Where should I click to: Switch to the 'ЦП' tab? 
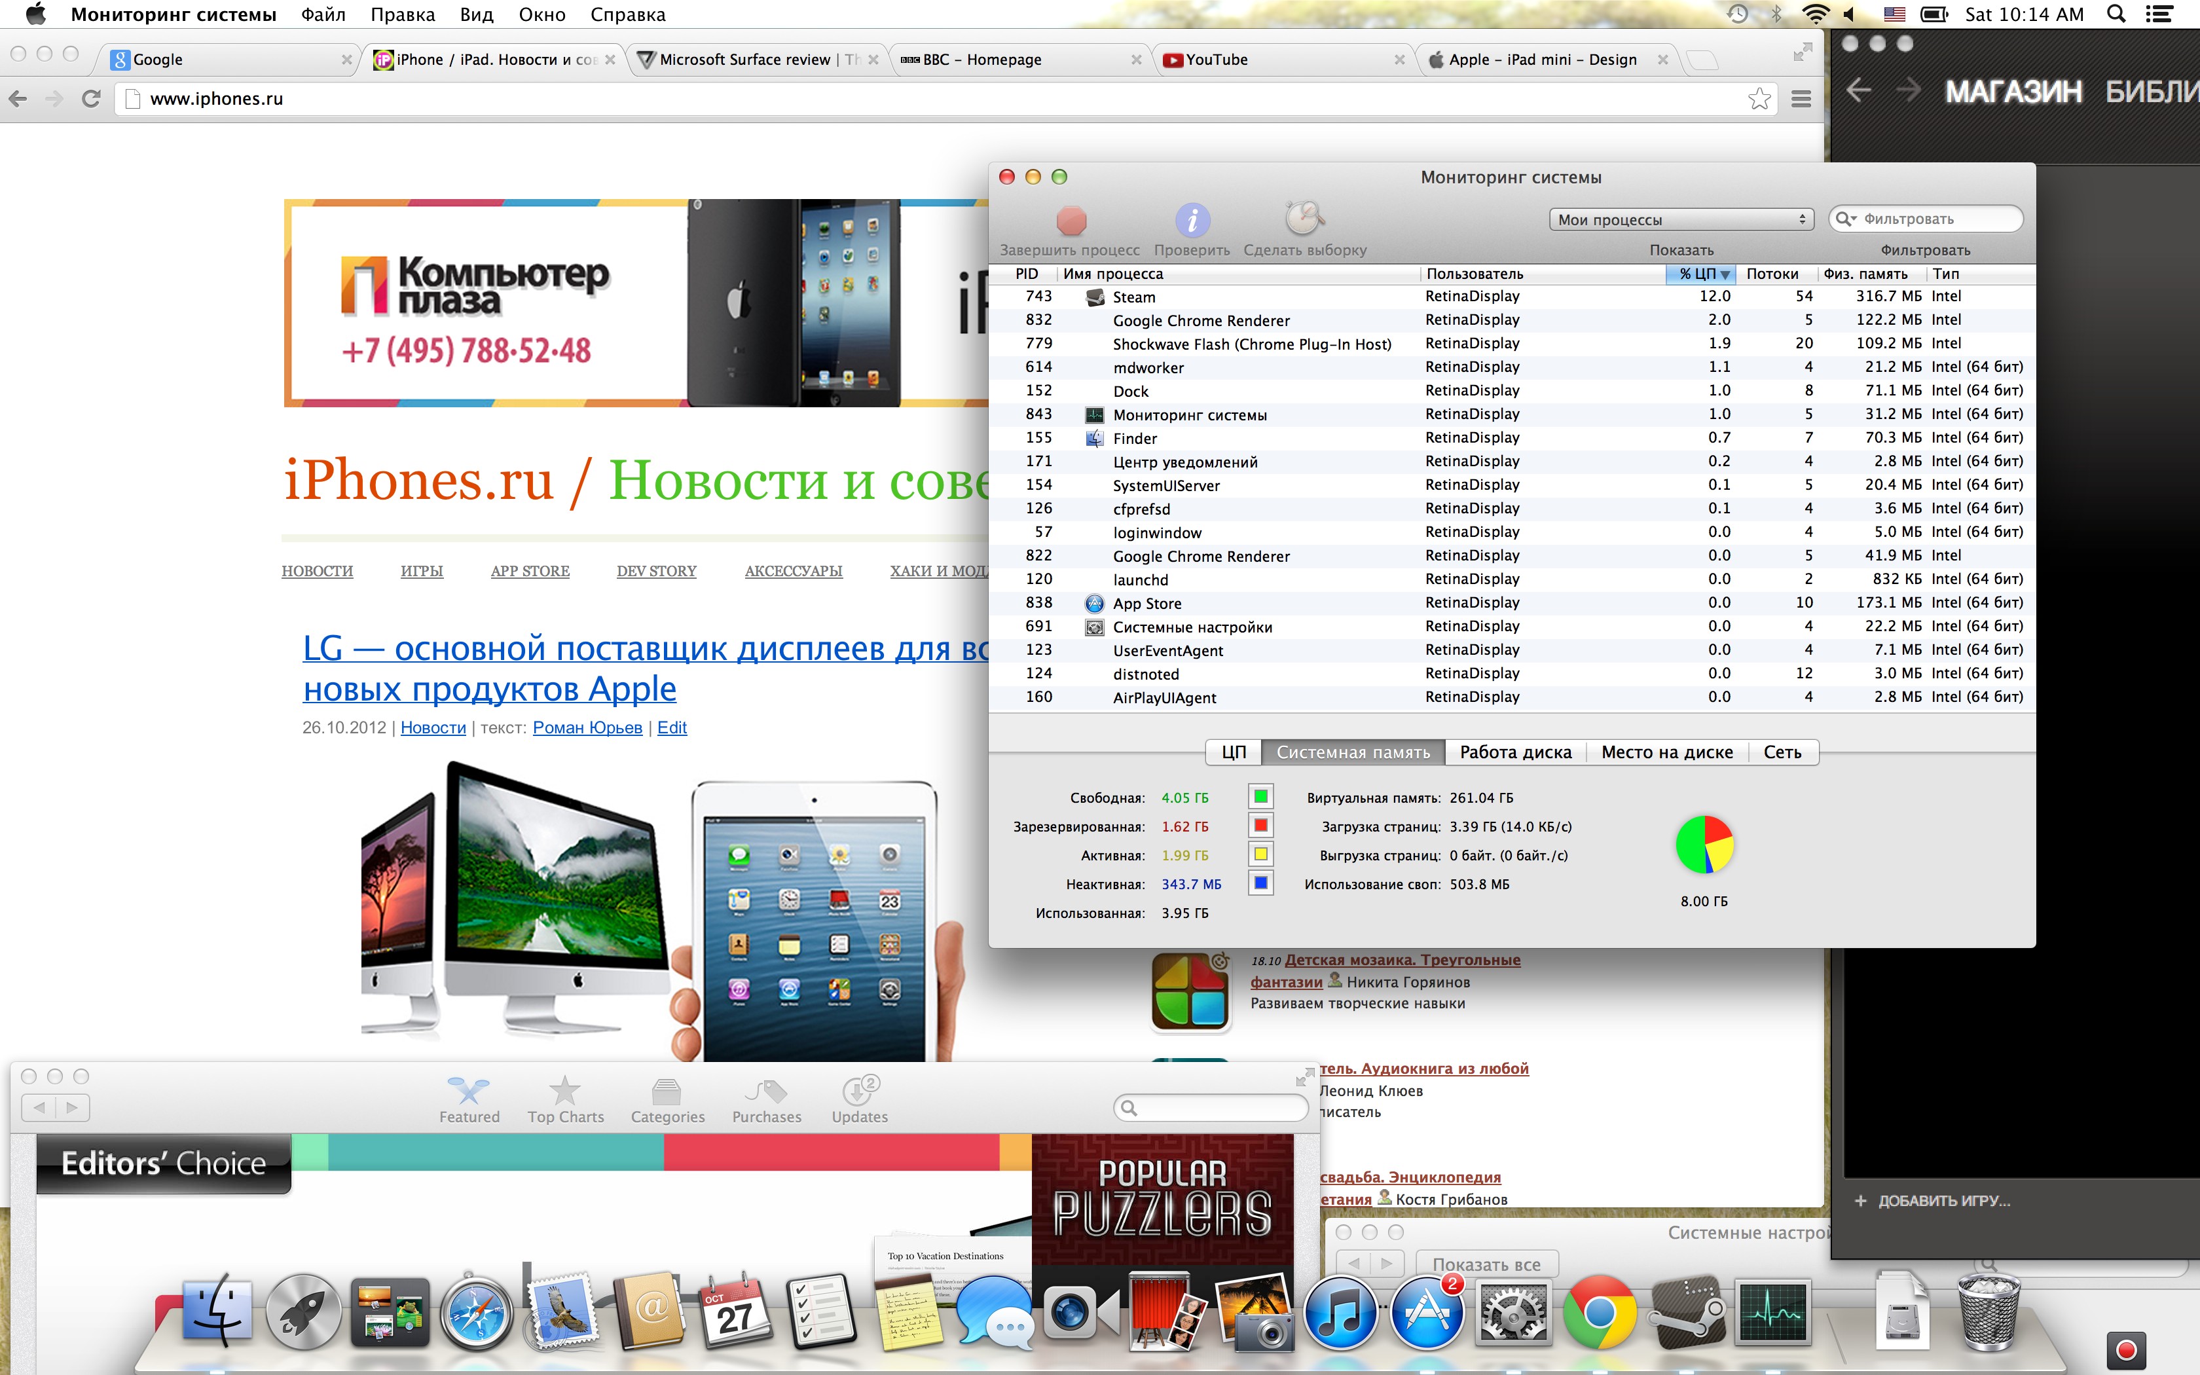(x=1234, y=752)
